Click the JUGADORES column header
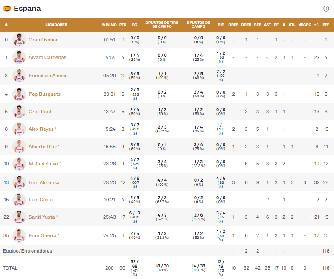Image resolution: width=334 pixels, height=279 pixels. pyautogui.click(x=56, y=25)
